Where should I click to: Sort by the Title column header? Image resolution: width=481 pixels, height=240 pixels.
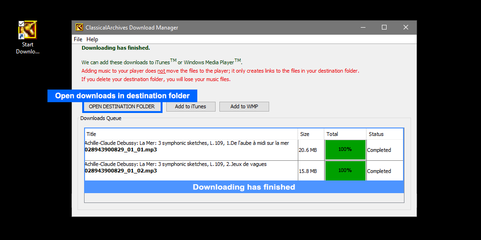coord(191,134)
